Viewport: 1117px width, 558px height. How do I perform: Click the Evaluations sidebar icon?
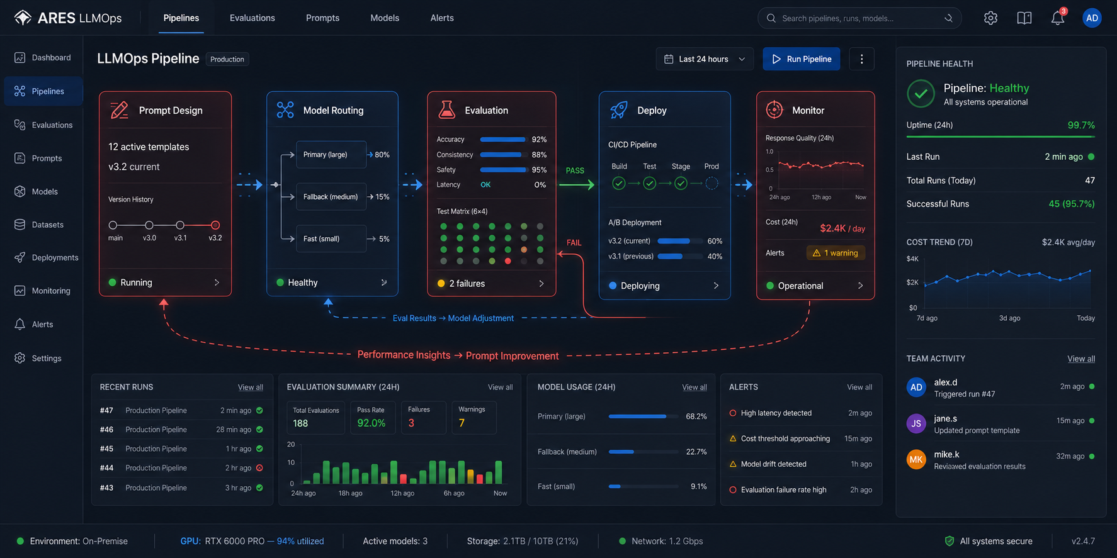(20, 125)
